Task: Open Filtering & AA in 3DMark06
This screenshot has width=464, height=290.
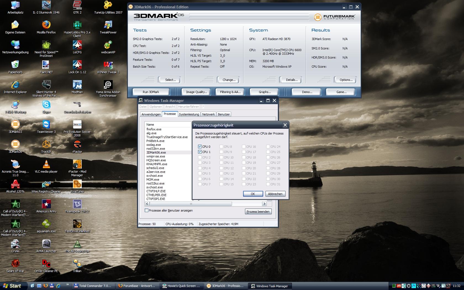Action: point(230,92)
